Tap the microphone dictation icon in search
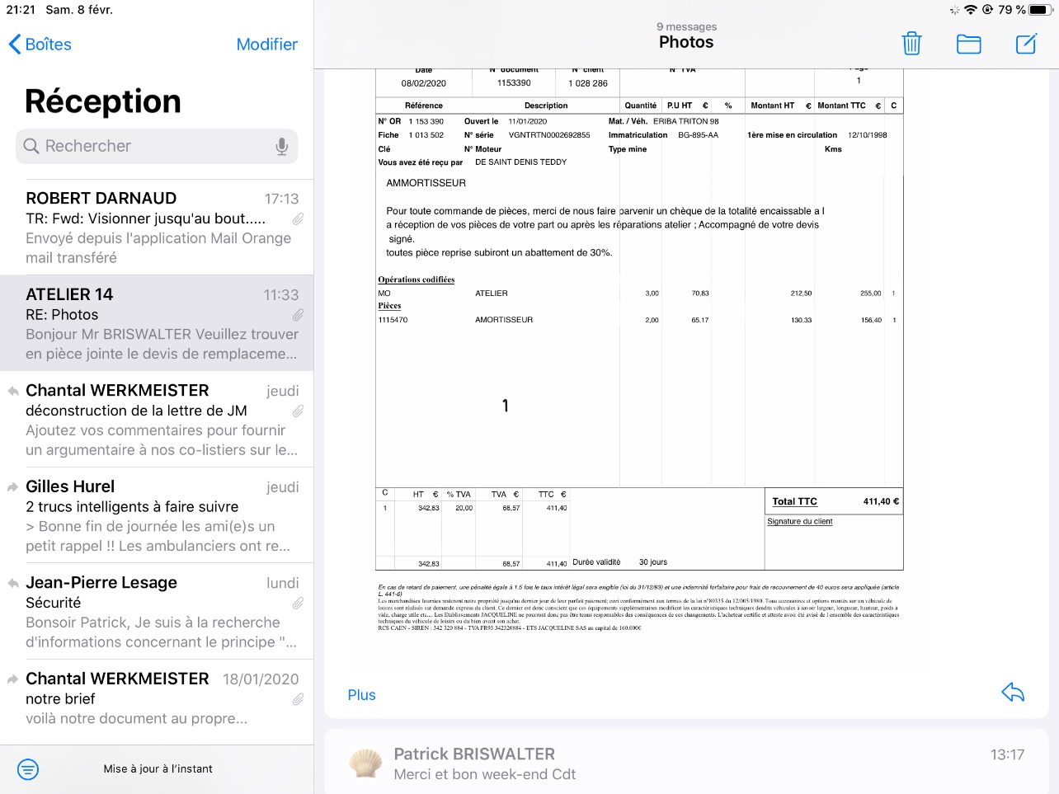 [x=282, y=146]
